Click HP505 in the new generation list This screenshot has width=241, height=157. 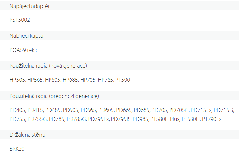click(x=17, y=80)
